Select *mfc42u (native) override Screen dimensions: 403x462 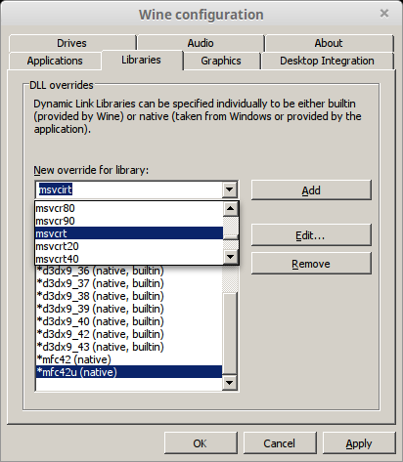pos(129,372)
